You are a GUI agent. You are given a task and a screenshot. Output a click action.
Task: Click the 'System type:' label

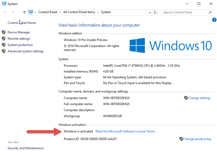point(72,77)
